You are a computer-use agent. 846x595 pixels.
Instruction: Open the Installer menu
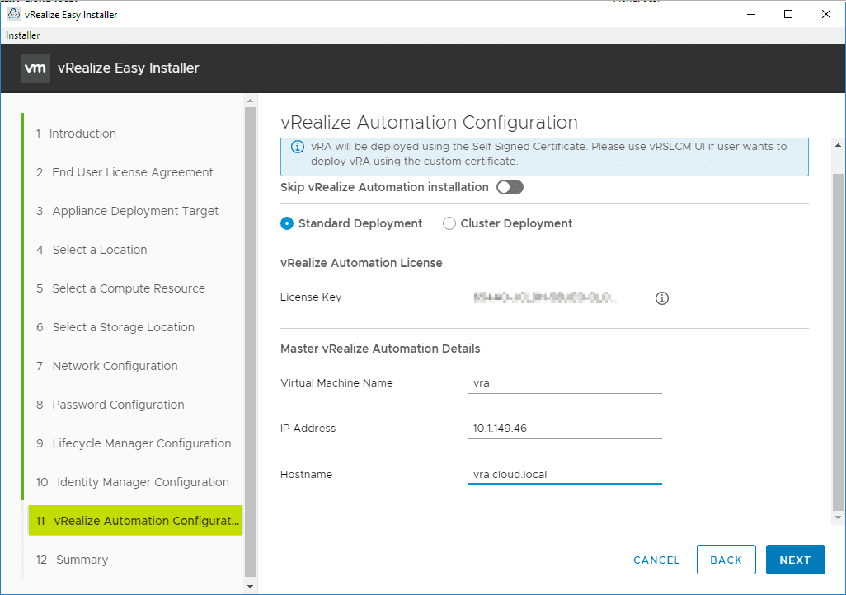coord(23,35)
